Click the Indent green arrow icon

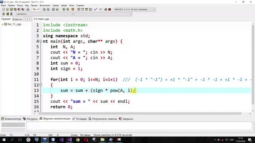(x=64, y=10)
